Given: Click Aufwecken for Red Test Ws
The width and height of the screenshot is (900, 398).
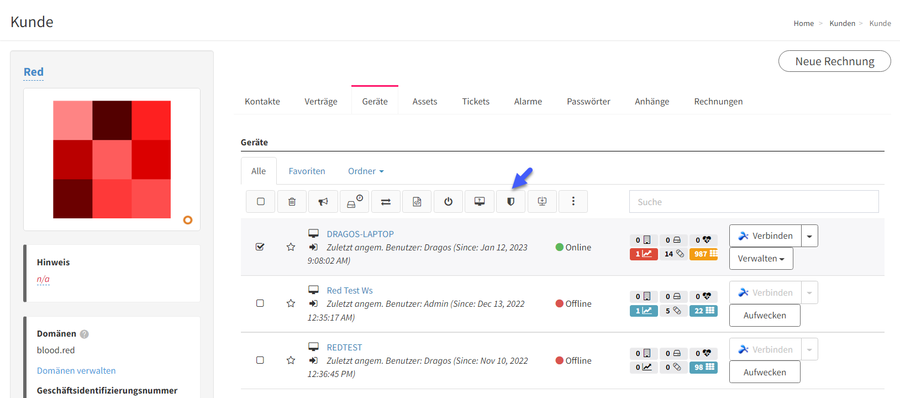Looking at the screenshot, I should (765, 316).
